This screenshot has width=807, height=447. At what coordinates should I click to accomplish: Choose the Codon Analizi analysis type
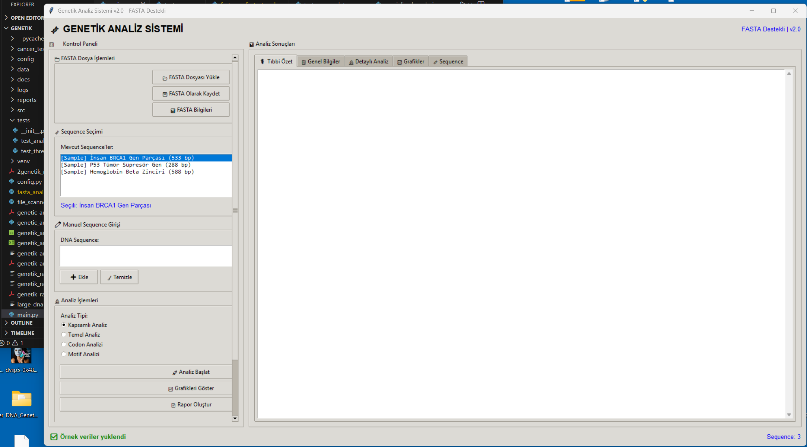pos(64,344)
